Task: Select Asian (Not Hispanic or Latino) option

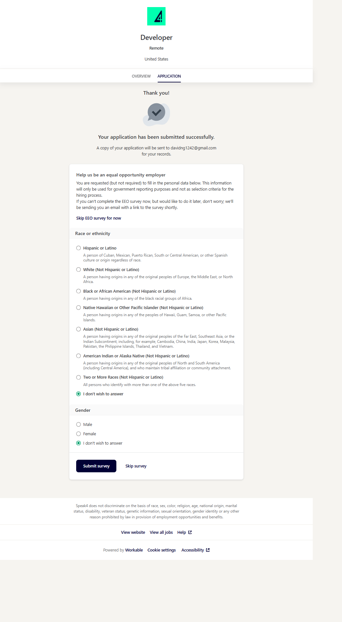Action: click(x=78, y=329)
